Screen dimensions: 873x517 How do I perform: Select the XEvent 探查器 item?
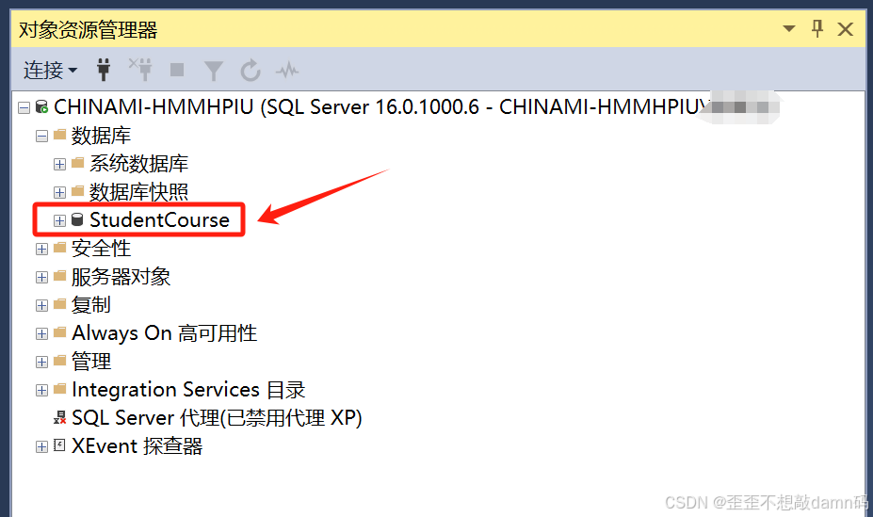click(137, 446)
